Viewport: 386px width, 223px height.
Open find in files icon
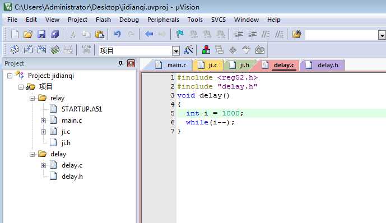point(296,34)
